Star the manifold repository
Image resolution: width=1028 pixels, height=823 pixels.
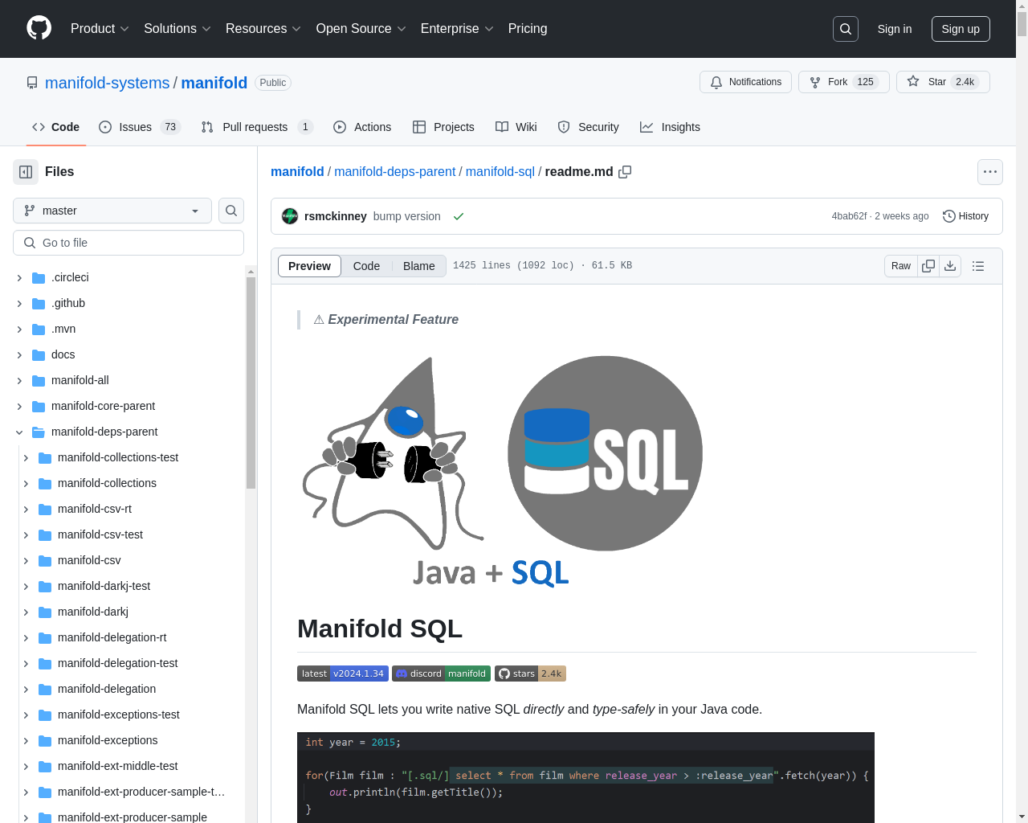click(x=943, y=82)
